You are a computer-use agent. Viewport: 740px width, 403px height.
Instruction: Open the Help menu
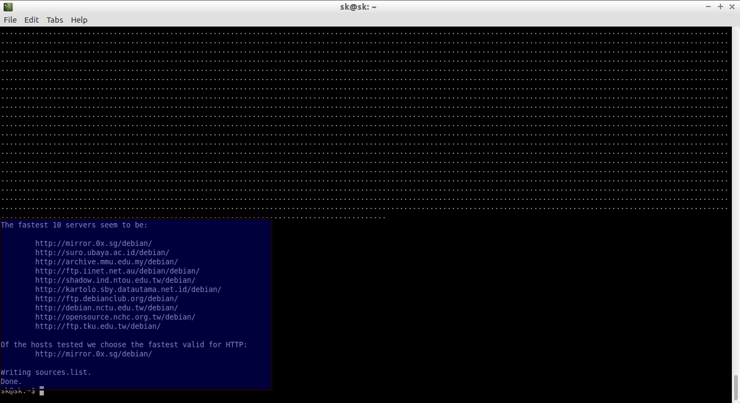point(79,20)
